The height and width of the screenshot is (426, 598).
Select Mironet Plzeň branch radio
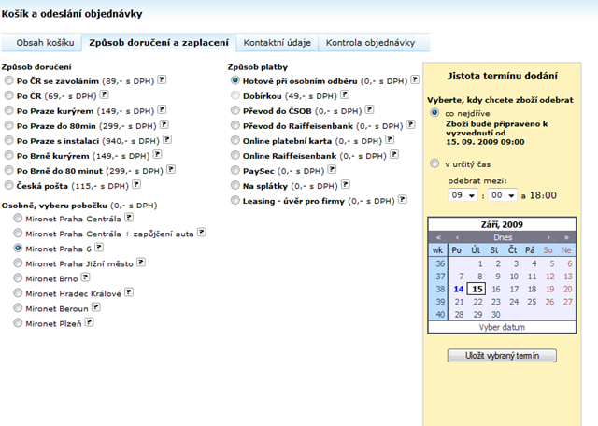tap(18, 323)
